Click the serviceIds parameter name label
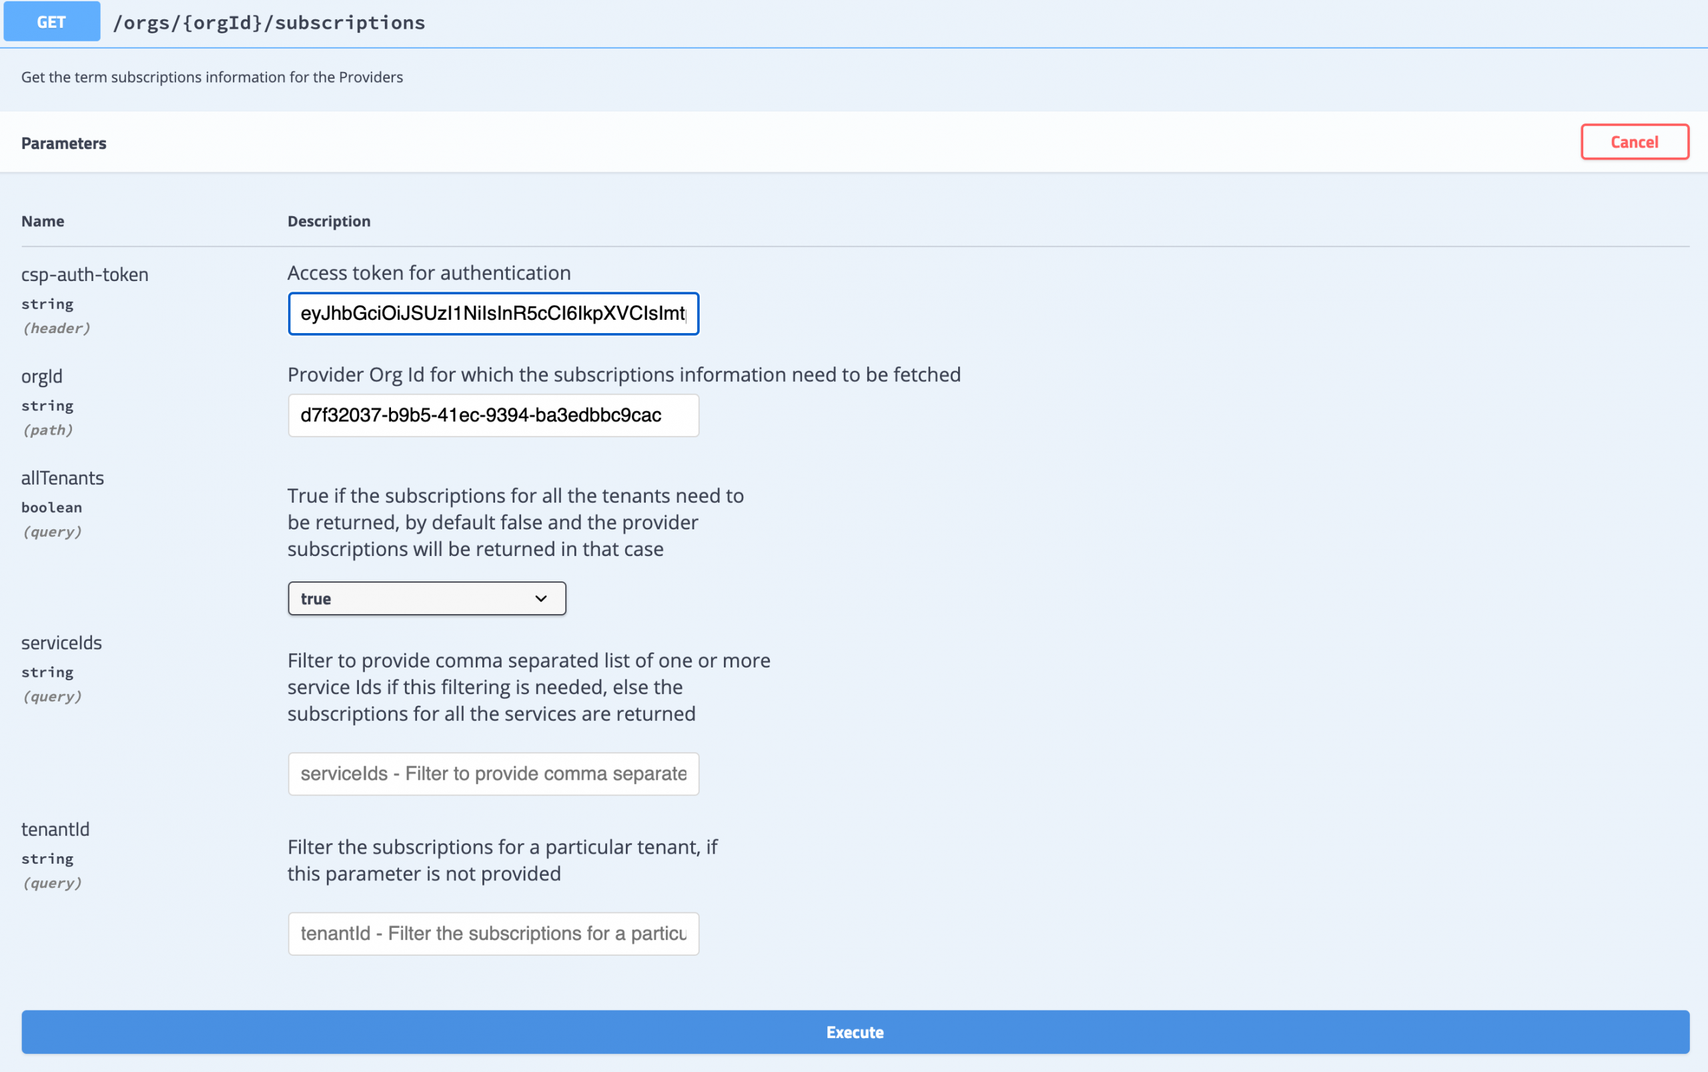Screen dimensions: 1708x1072 (61, 642)
